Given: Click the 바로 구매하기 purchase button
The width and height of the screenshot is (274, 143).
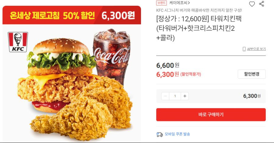Looking at the screenshot, I should coord(211,115).
